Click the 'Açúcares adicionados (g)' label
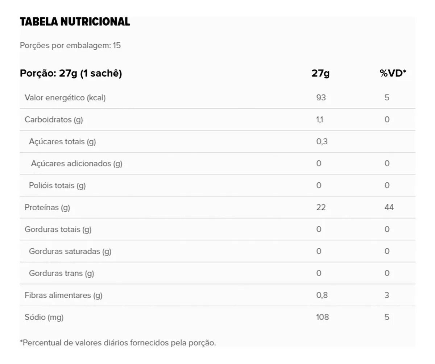 tap(76, 164)
